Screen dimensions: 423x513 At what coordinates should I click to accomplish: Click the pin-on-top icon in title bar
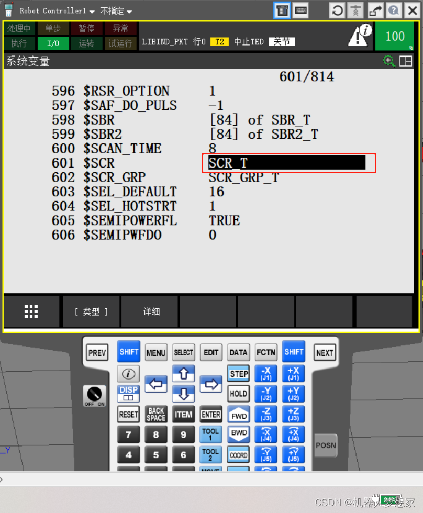[x=355, y=10]
